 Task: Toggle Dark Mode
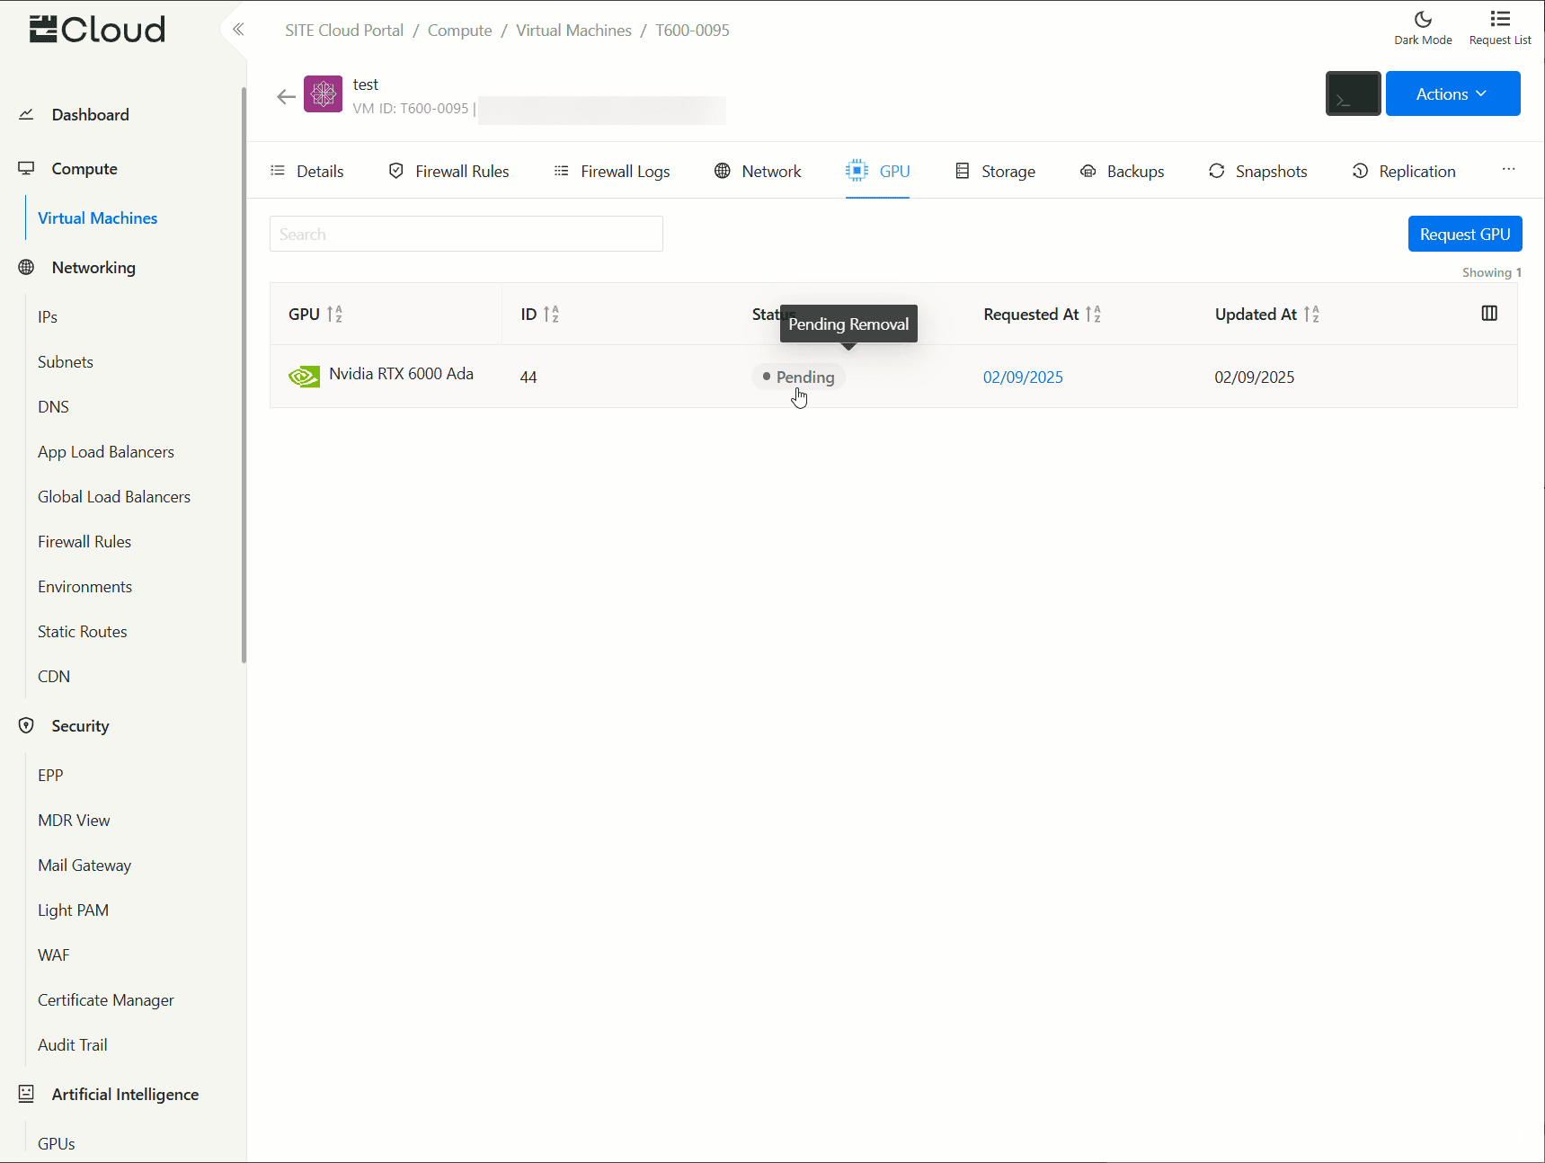tap(1423, 27)
